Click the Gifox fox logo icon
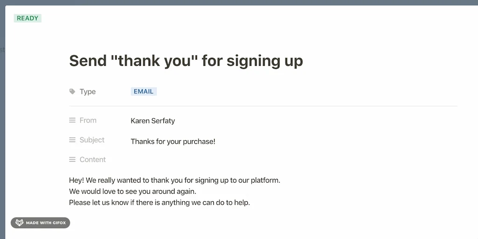The height and width of the screenshot is (239, 478). pyautogui.click(x=19, y=223)
